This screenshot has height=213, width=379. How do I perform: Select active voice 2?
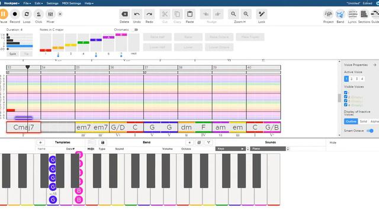coord(351,79)
